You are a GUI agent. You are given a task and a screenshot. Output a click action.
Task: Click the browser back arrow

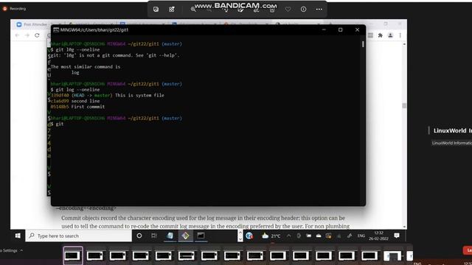point(17,35)
